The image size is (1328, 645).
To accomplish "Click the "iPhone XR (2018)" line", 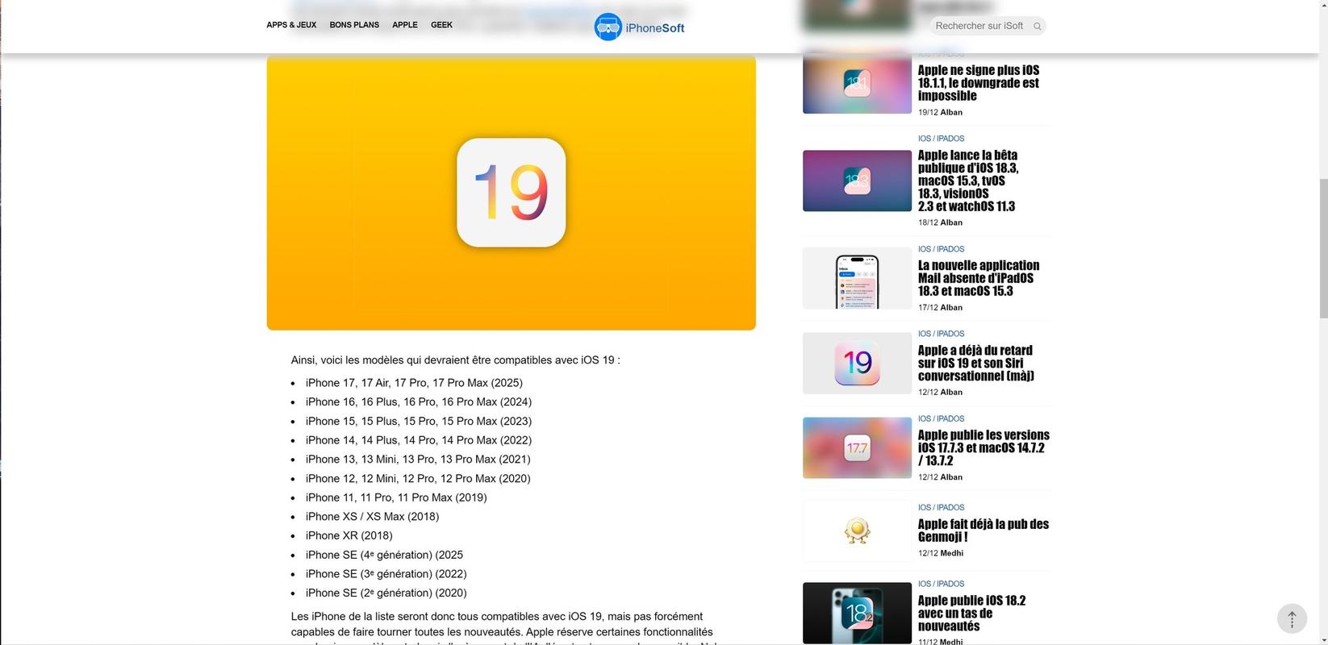I will pyautogui.click(x=349, y=535).
